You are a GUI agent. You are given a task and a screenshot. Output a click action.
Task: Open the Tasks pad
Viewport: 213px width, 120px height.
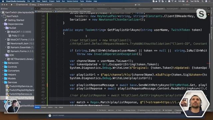118,110
